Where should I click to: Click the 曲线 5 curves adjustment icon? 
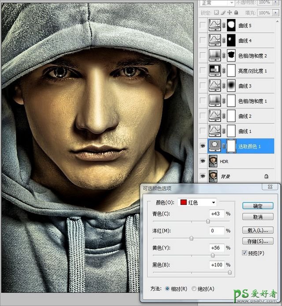215,26
